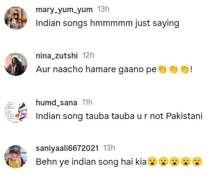Select the "Behn ye indian song hai kia" comment
The height and width of the screenshot is (175, 212).
[91, 162]
